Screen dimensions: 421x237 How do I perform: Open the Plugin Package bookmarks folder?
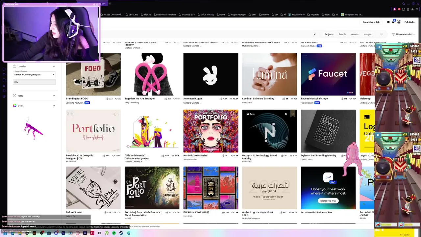tap(236, 14)
